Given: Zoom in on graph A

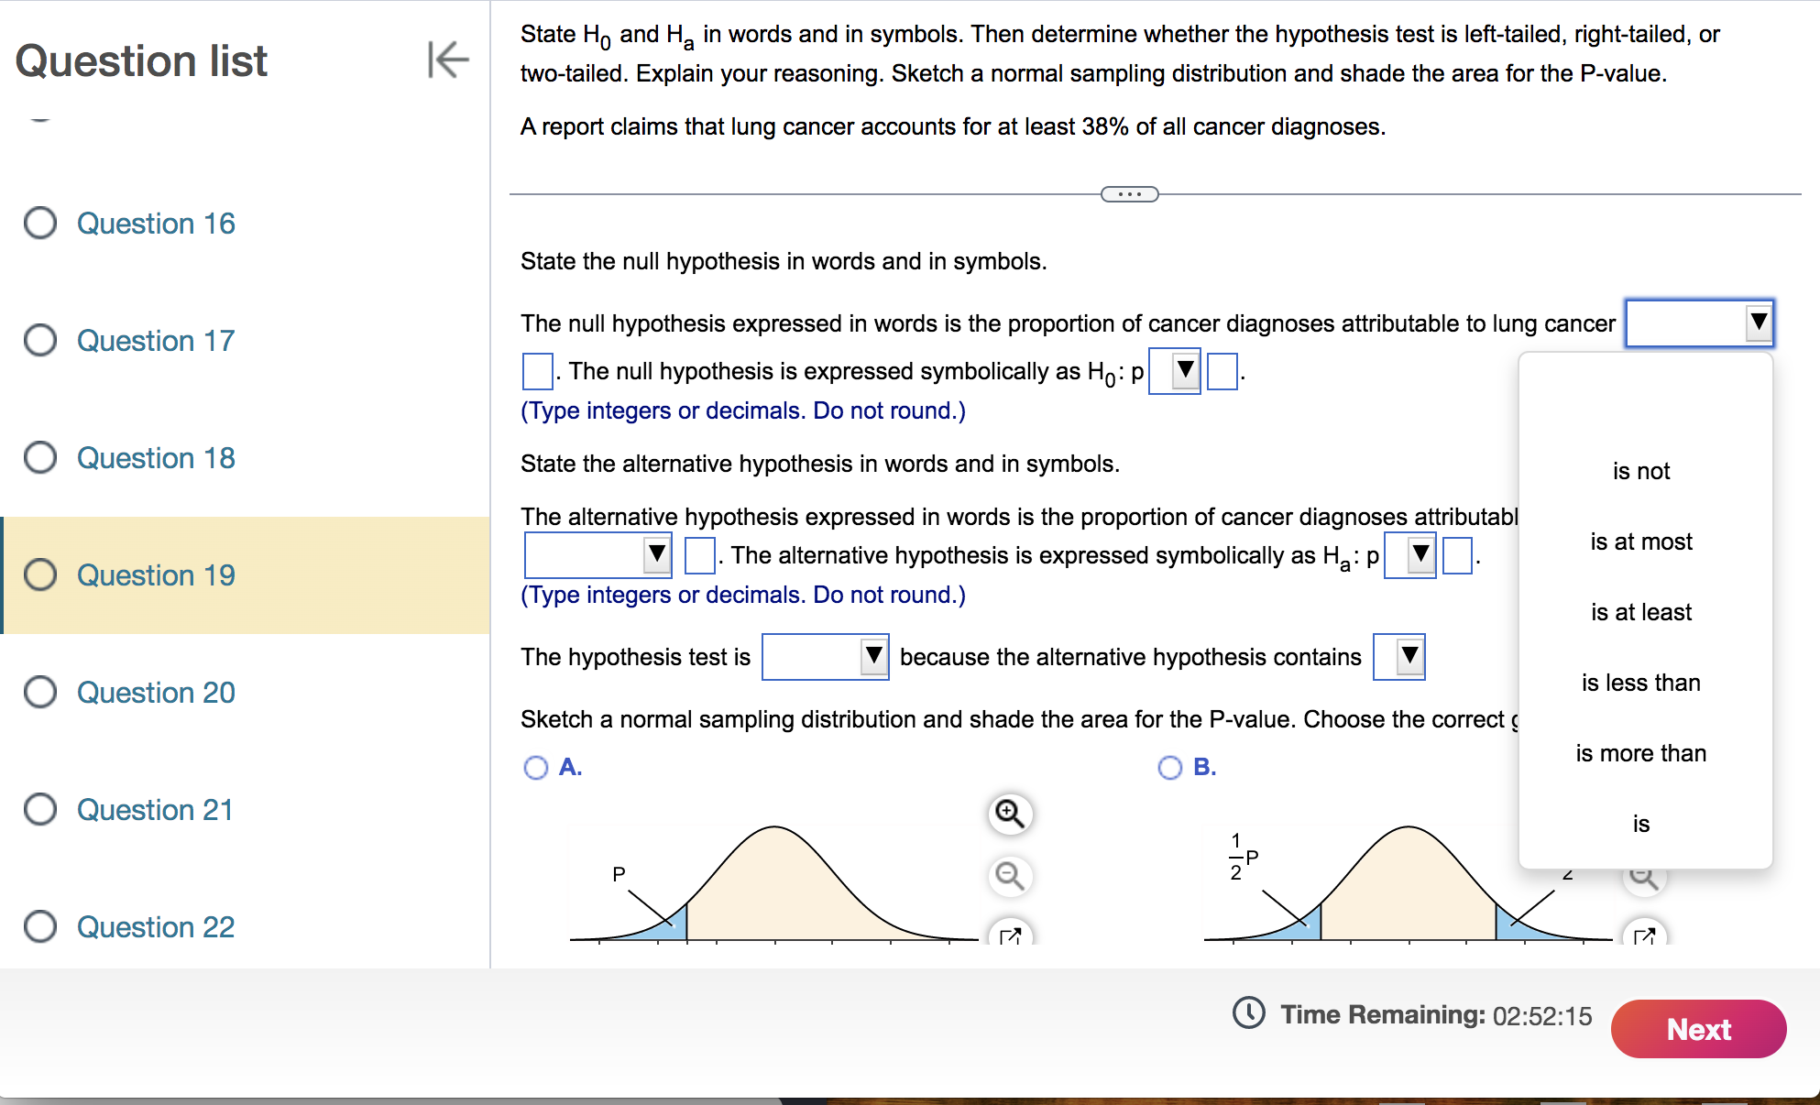Looking at the screenshot, I should 1010,814.
